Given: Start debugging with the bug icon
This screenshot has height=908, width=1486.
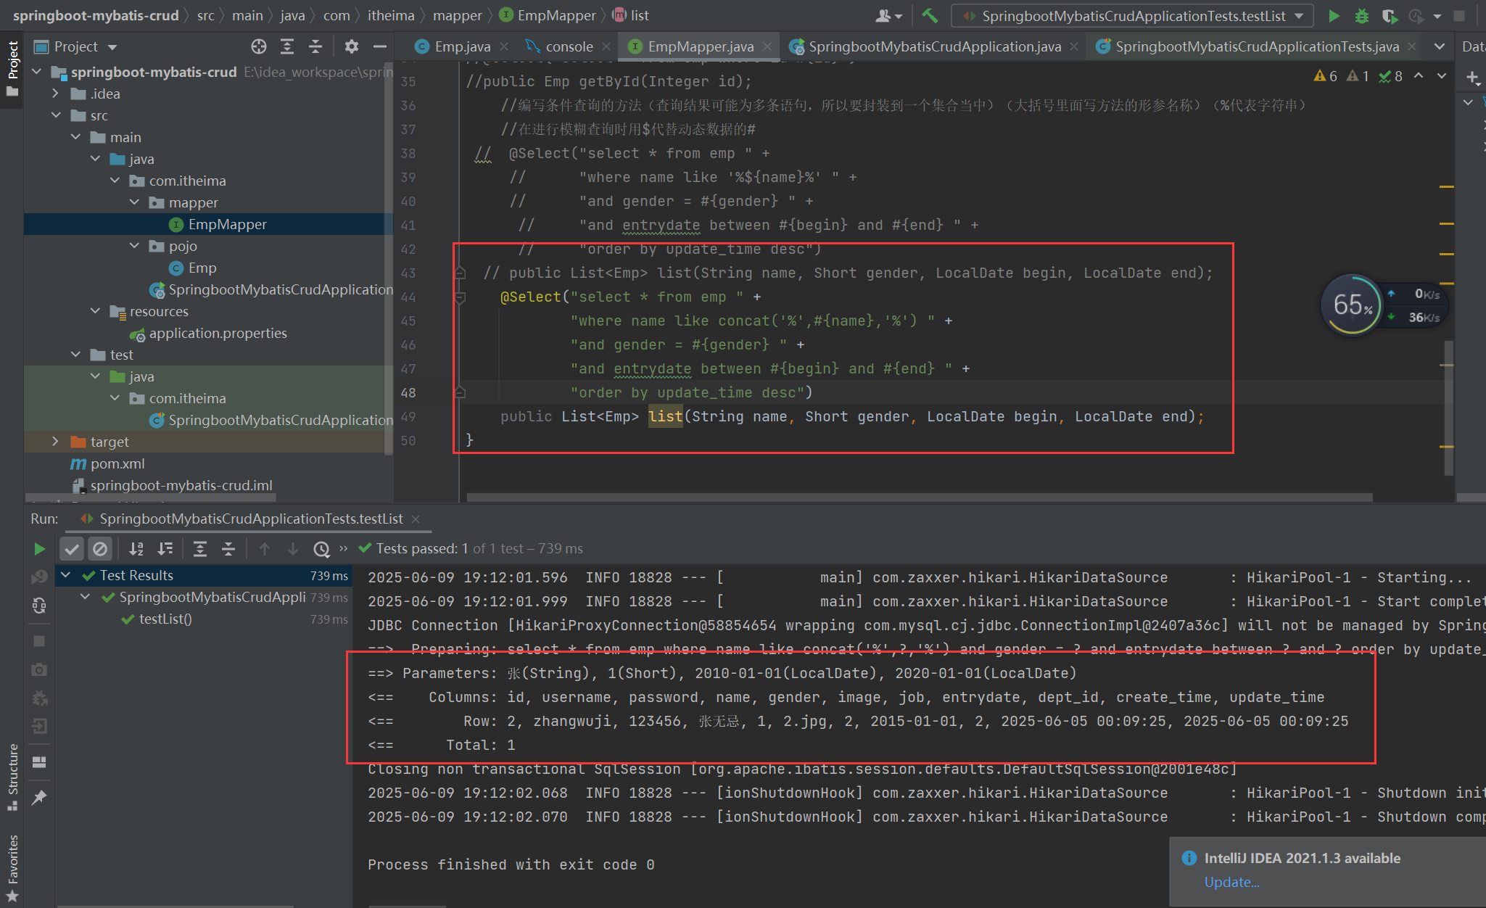Looking at the screenshot, I should coord(1361,15).
